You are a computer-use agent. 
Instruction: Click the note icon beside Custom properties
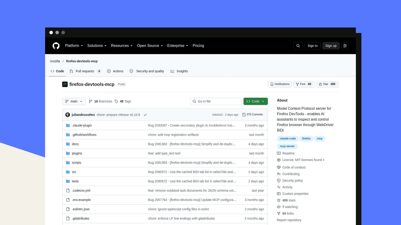pyautogui.click(x=279, y=194)
